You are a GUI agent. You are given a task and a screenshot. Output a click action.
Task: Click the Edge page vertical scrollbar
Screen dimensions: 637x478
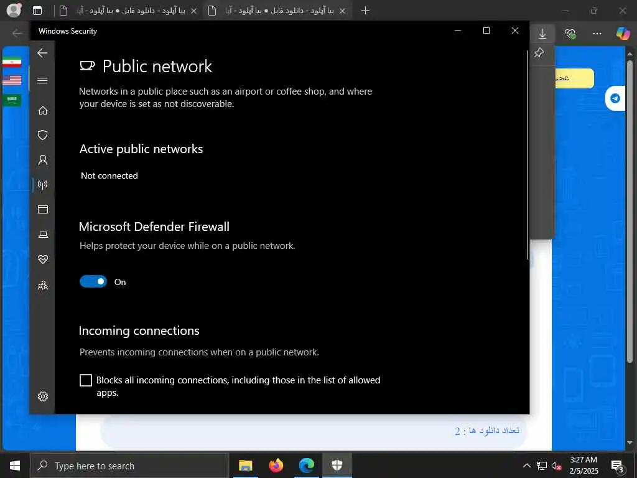630,212
